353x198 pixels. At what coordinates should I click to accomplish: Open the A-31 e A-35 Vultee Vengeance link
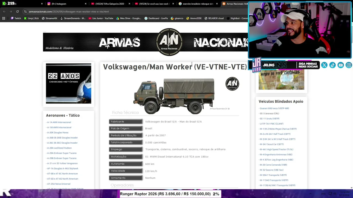(62, 163)
